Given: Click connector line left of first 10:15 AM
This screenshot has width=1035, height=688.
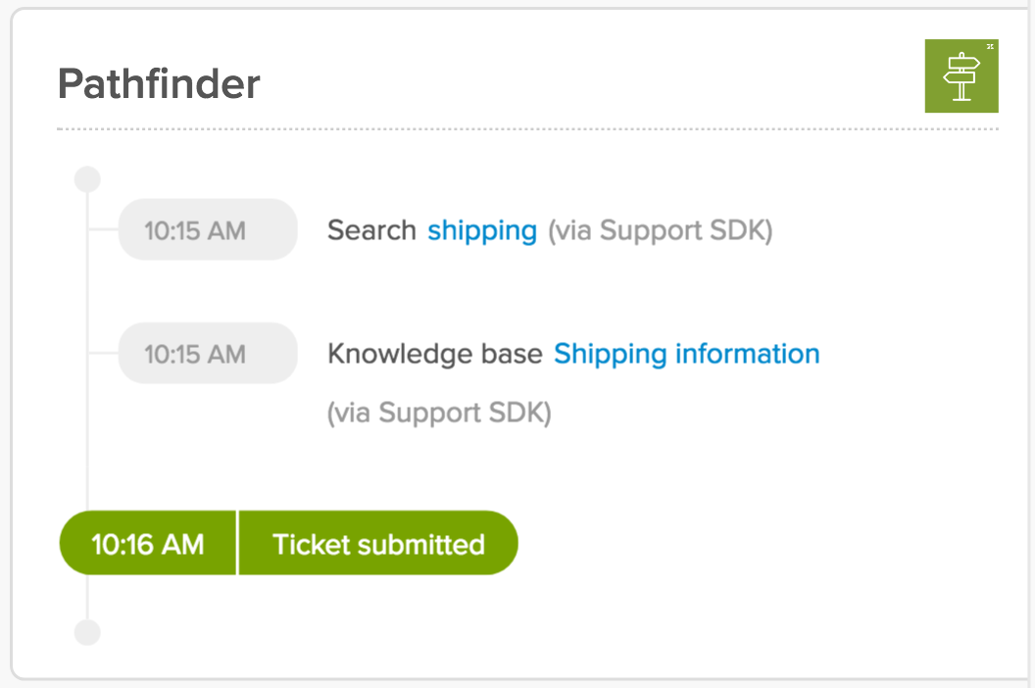Looking at the screenshot, I should (103, 229).
